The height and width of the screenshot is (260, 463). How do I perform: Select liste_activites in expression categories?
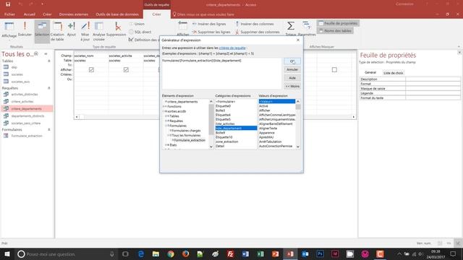[225, 123]
